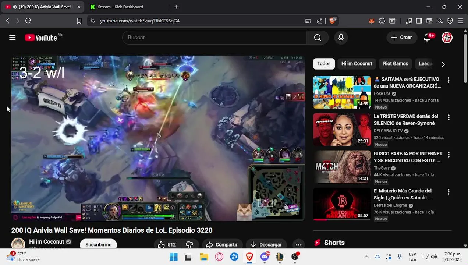Screen dimensions: 468x265
Task: Open the Satoshi Nakamoto video thumbnail
Action: point(342,204)
